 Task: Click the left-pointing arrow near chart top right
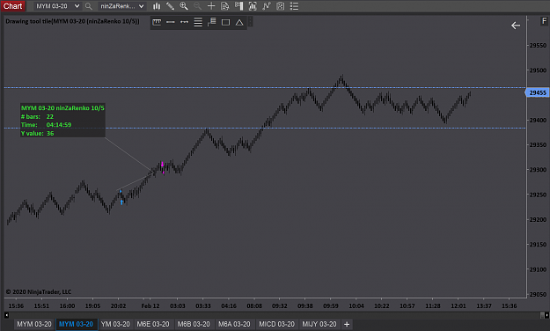(x=516, y=26)
